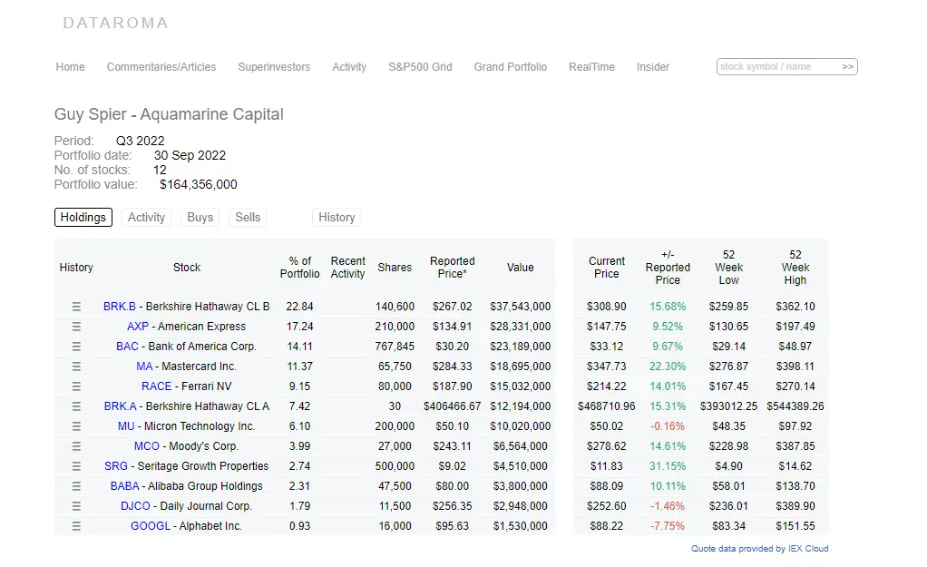Viewport: 927px width, 567px height.
Task: Open history icon for Ferrari NV
Action: point(76,386)
